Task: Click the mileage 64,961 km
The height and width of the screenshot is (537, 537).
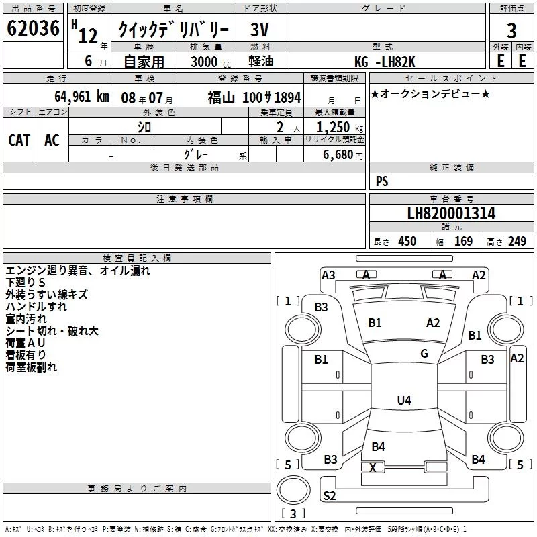Action: pyautogui.click(x=82, y=97)
